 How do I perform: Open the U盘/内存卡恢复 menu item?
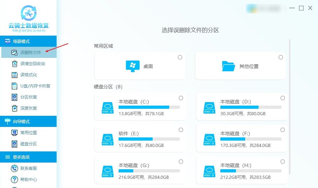29,86
